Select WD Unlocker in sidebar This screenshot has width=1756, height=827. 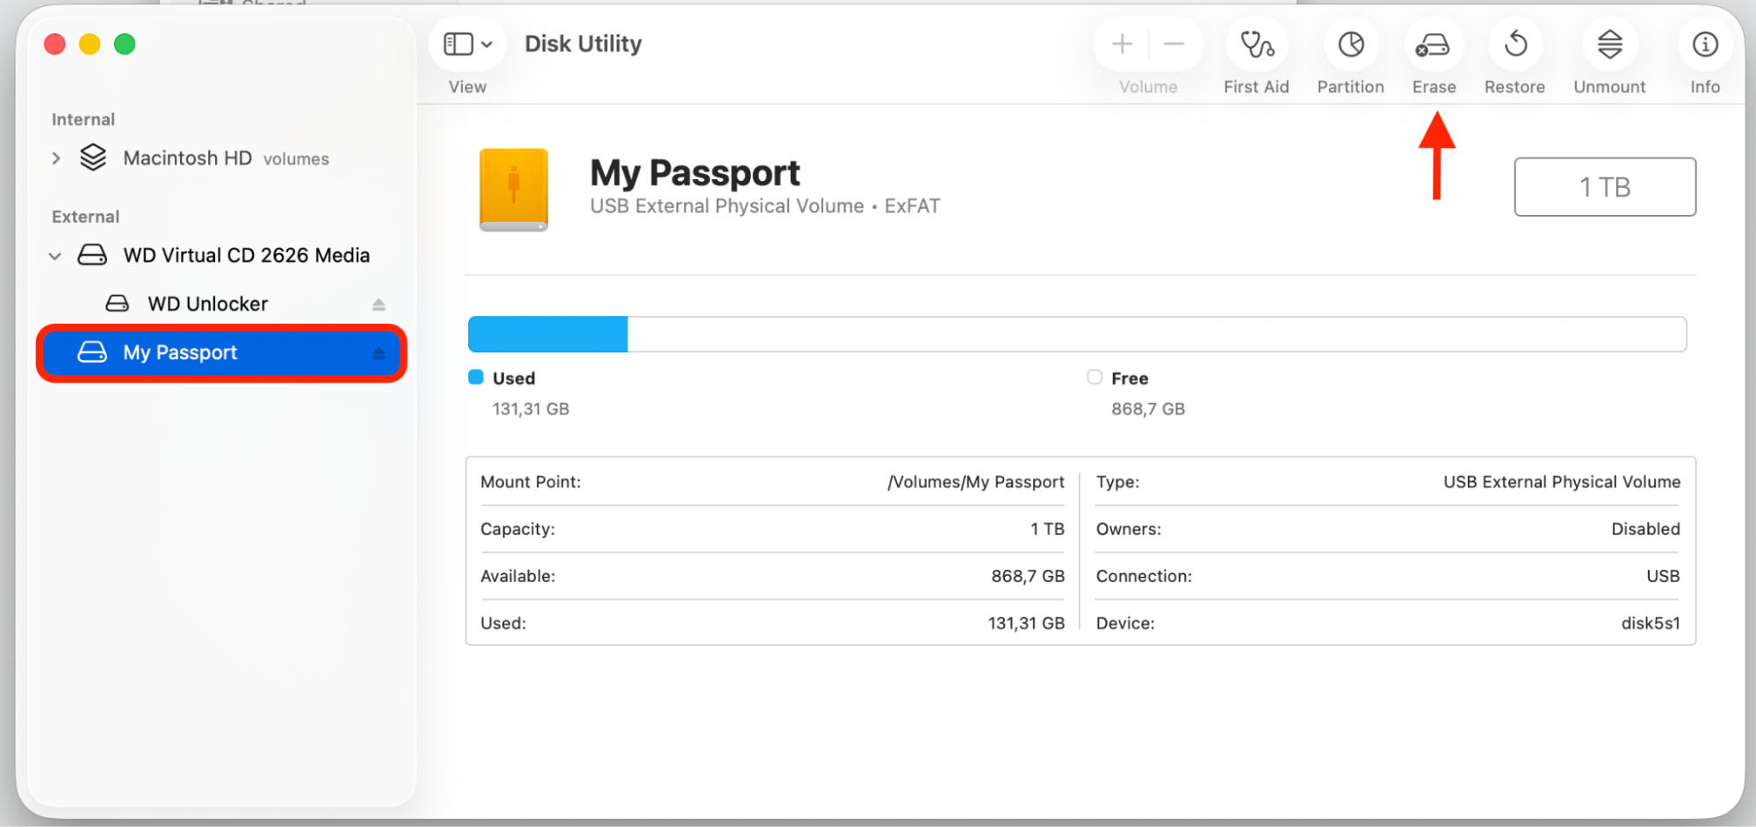pyautogui.click(x=208, y=304)
